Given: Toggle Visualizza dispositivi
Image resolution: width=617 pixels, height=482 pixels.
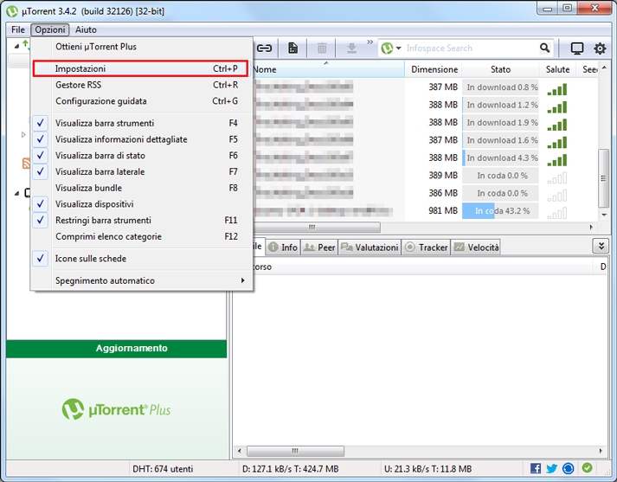Looking at the screenshot, I should pos(142,204).
